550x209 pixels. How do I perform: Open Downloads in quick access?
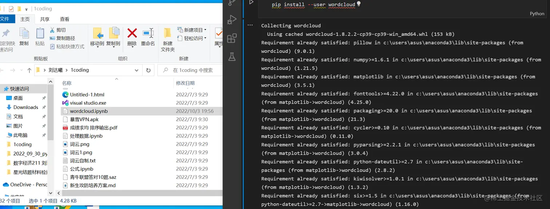(25, 107)
